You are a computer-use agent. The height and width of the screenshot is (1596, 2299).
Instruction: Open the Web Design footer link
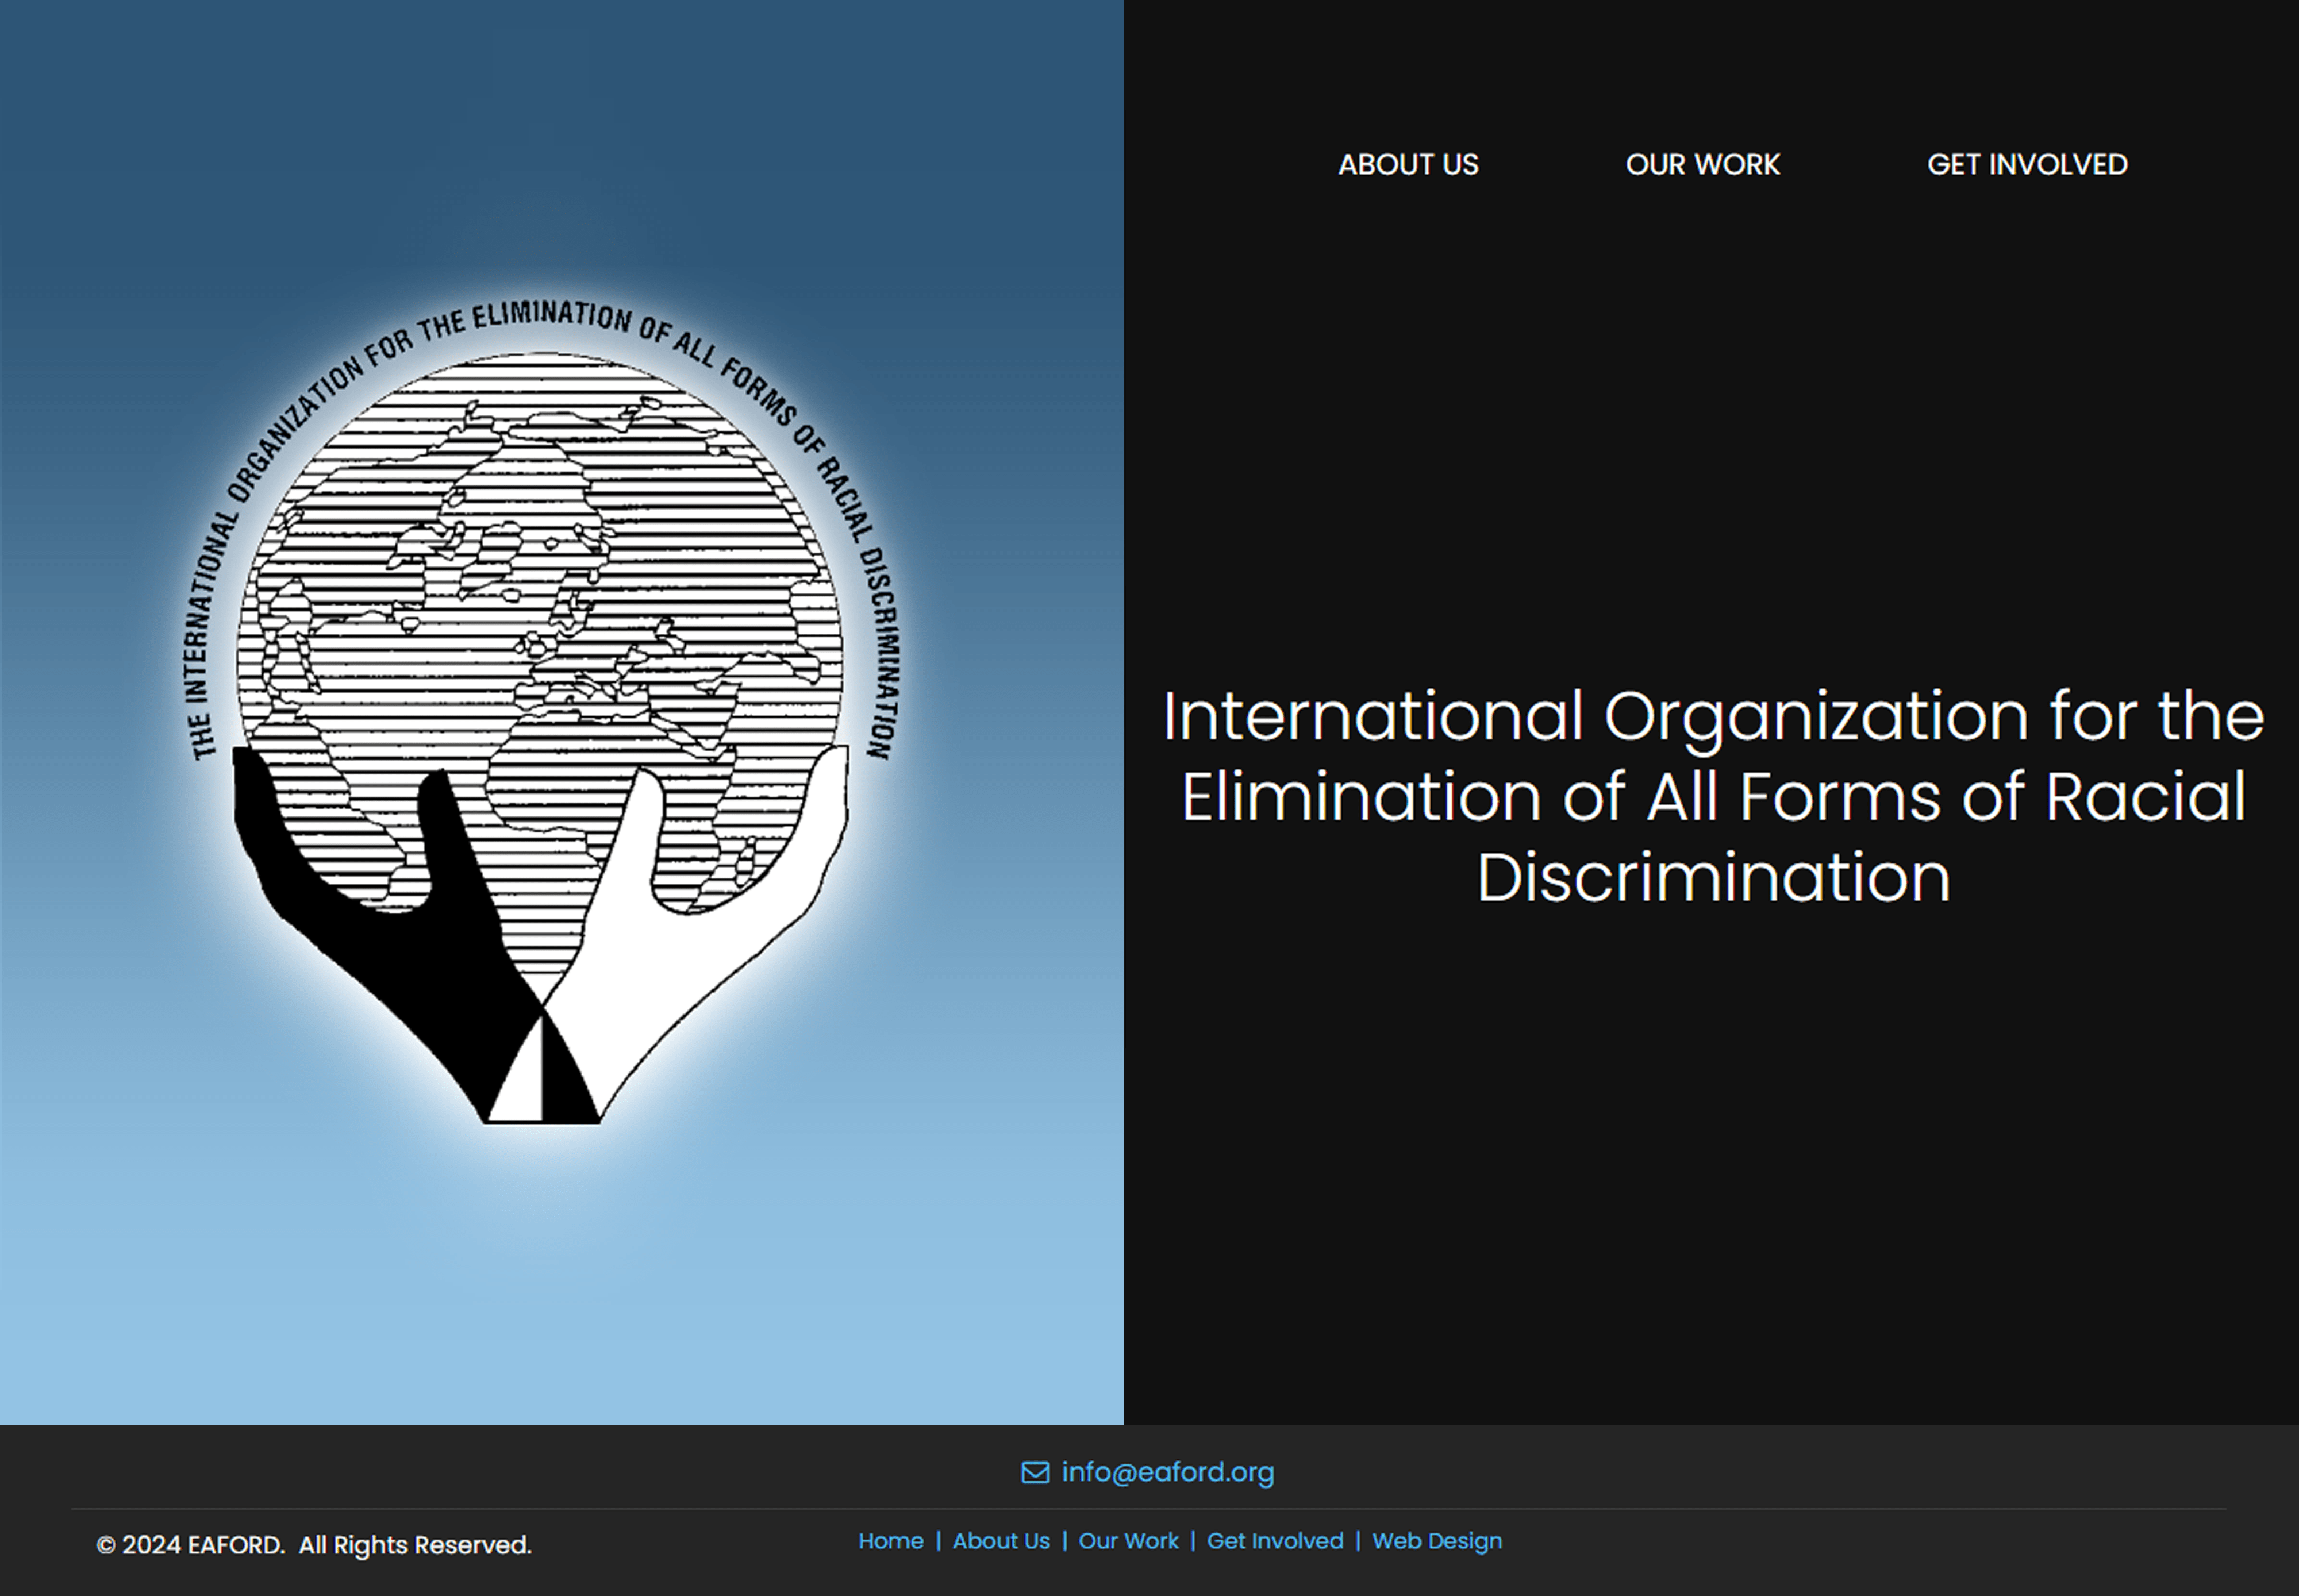[1437, 1541]
